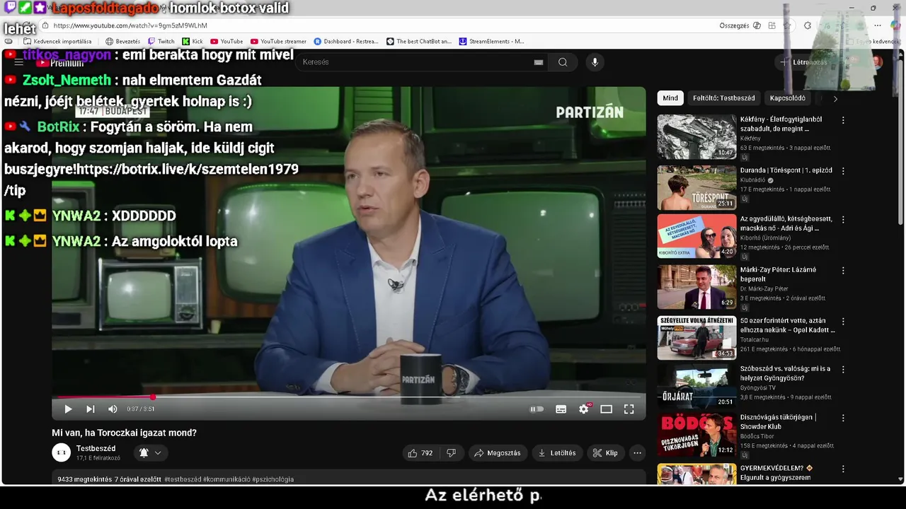Screen dimensions: 906x509
Task: Open the Létrehozás create button
Action: point(803,62)
